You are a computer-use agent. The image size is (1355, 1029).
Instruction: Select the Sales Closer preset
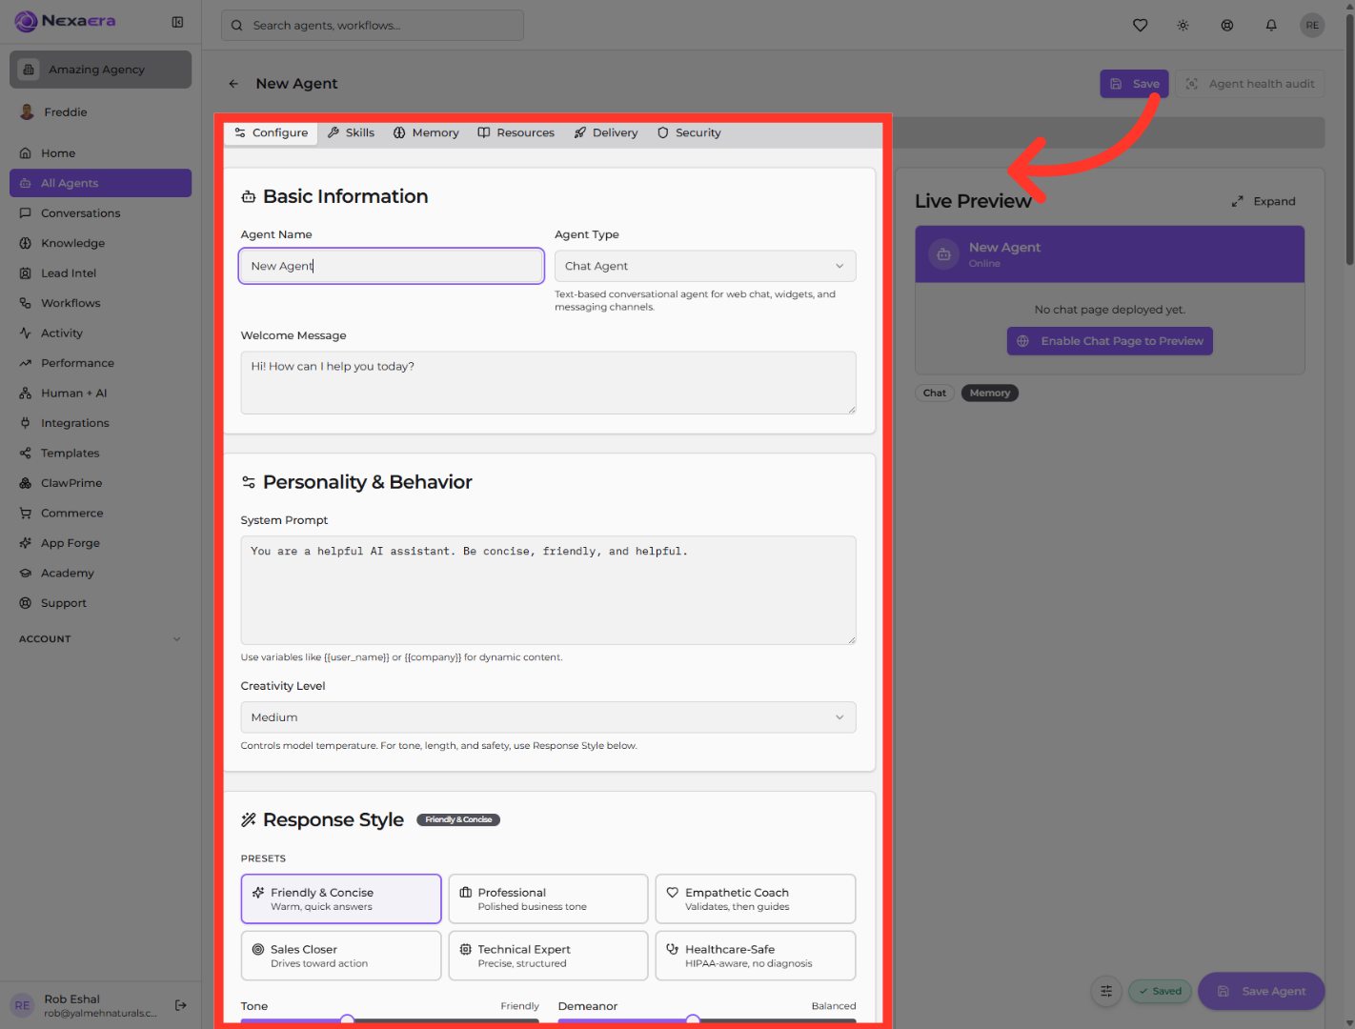(341, 956)
